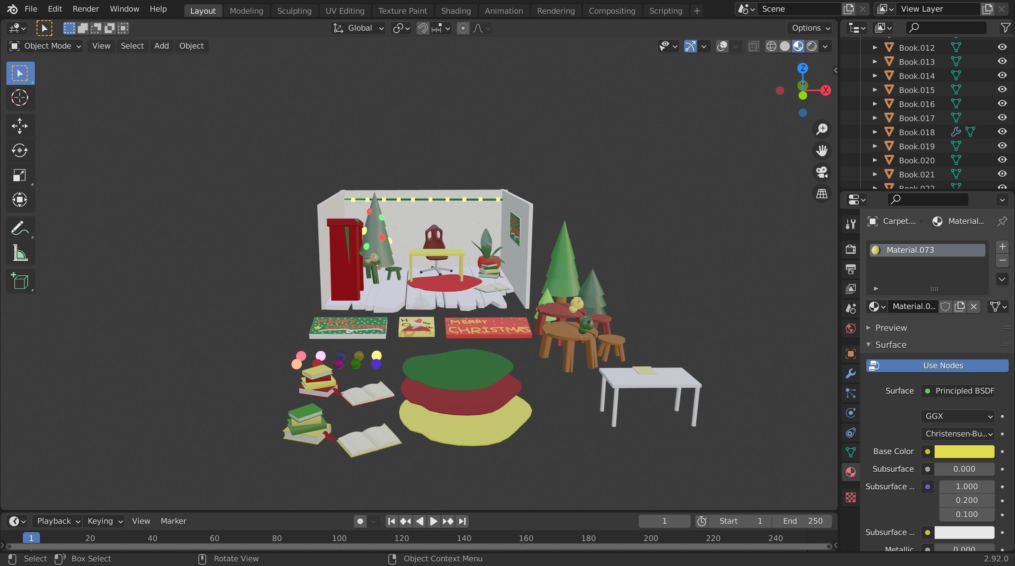Switch to wireframe viewport shading
This screenshot has width=1015, height=566.
coord(771,46)
